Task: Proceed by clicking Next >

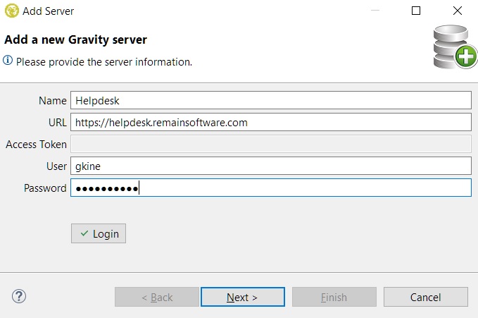Action: [242, 297]
